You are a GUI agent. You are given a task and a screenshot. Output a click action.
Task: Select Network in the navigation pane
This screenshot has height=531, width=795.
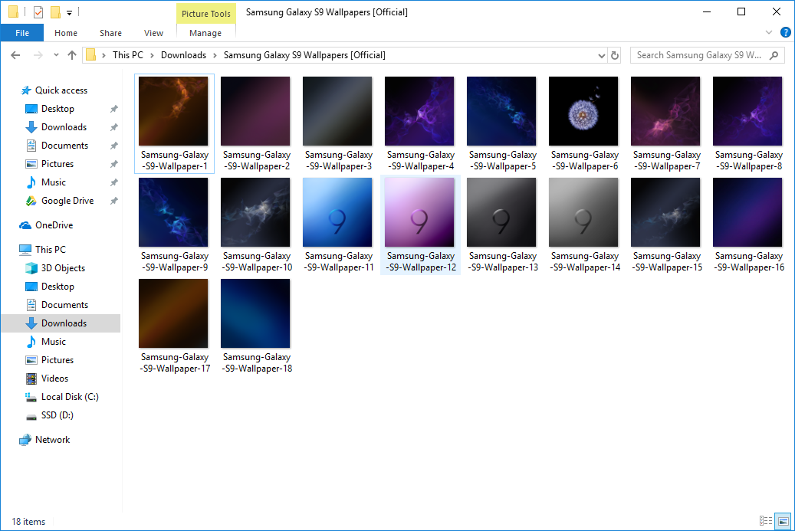[x=52, y=440]
